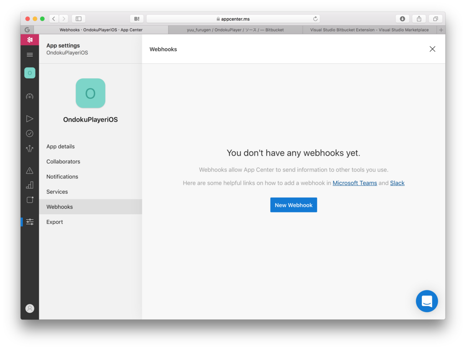Open the user profile avatar

(x=30, y=308)
